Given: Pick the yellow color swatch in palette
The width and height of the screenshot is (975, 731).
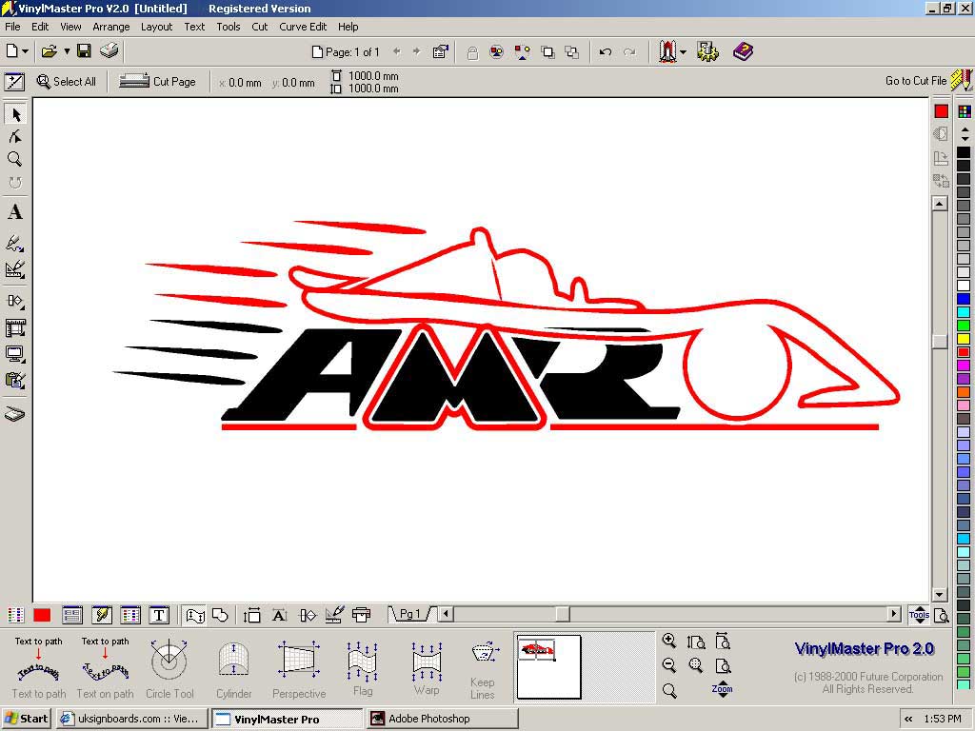Looking at the screenshot, I should pos(964,339).
